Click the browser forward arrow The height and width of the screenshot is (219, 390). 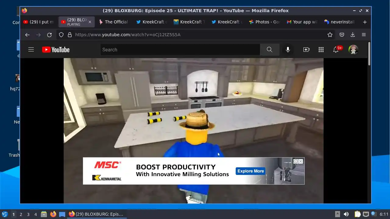(x=38, y=35)
